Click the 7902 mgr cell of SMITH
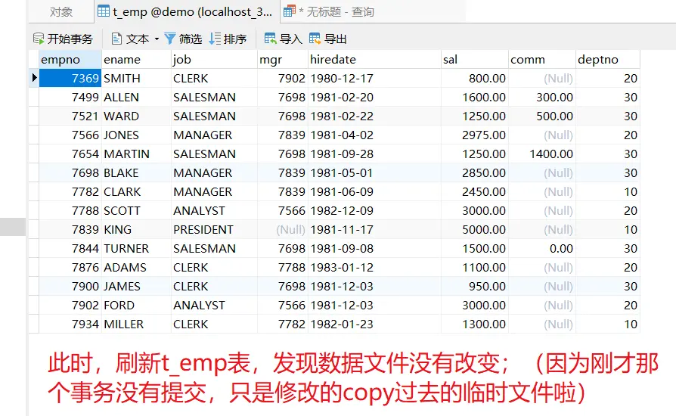 click(x=283, y=79)
